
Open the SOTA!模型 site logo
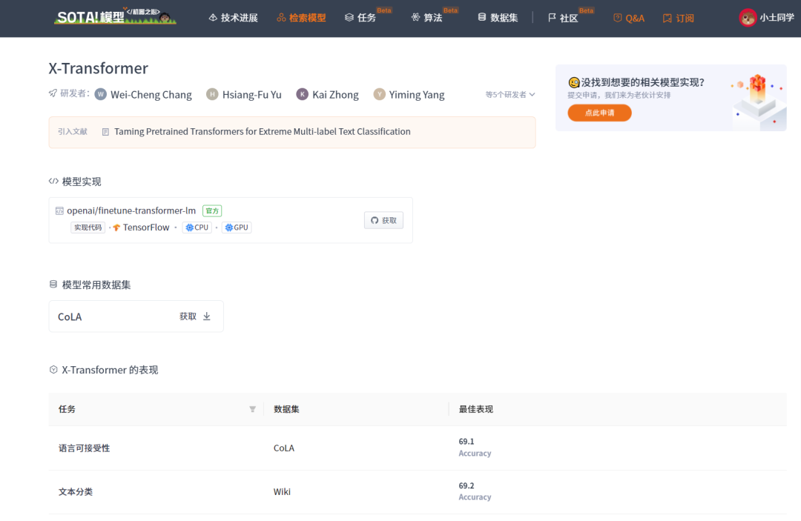click(115, 16)
